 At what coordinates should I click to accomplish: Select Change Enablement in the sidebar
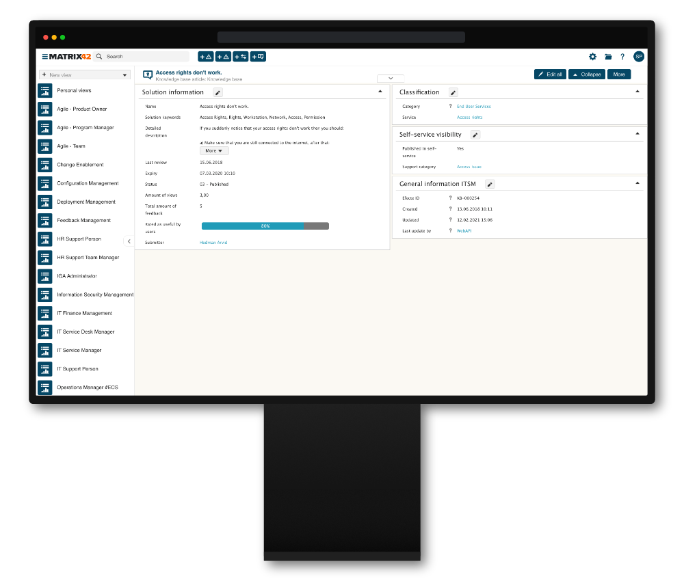(80, 165)
